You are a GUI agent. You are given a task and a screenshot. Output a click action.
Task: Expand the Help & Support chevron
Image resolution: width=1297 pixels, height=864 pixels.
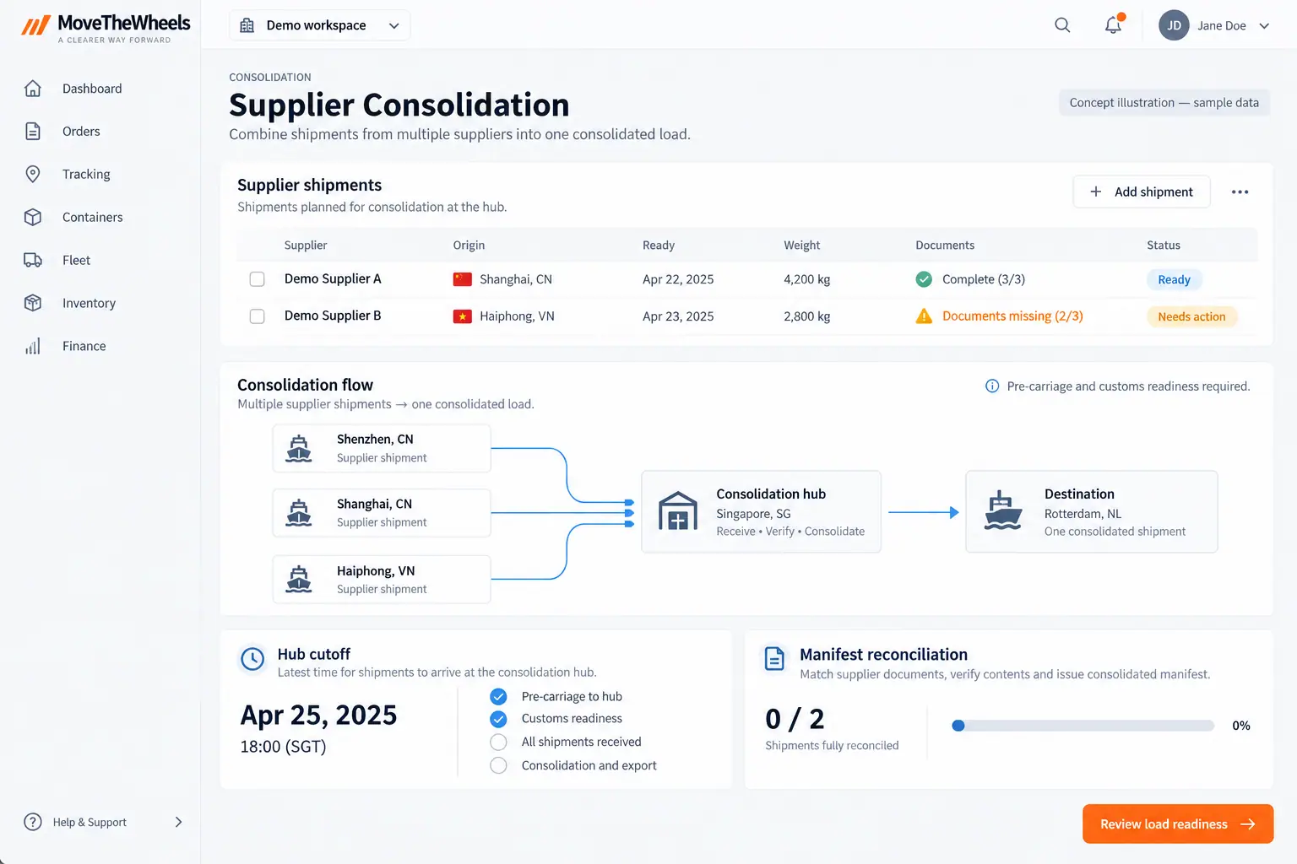178,822
